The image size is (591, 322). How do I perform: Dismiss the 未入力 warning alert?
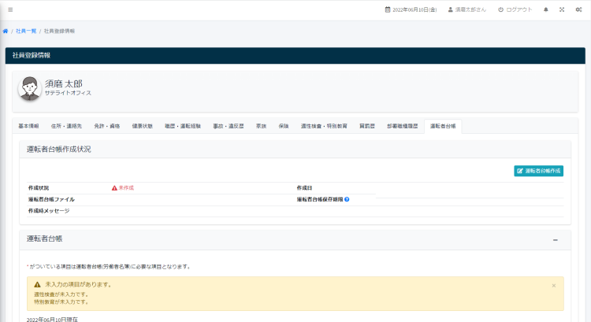coord(553,285)
